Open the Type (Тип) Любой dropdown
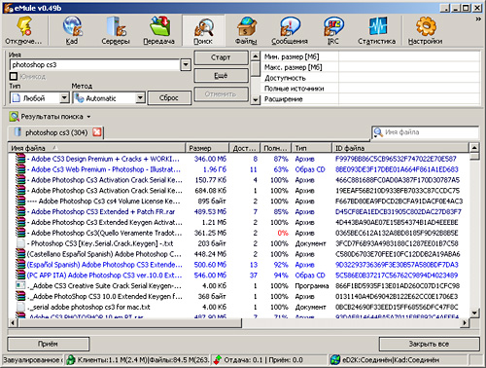Screen dimensions: 486x368 click(64, 97)
